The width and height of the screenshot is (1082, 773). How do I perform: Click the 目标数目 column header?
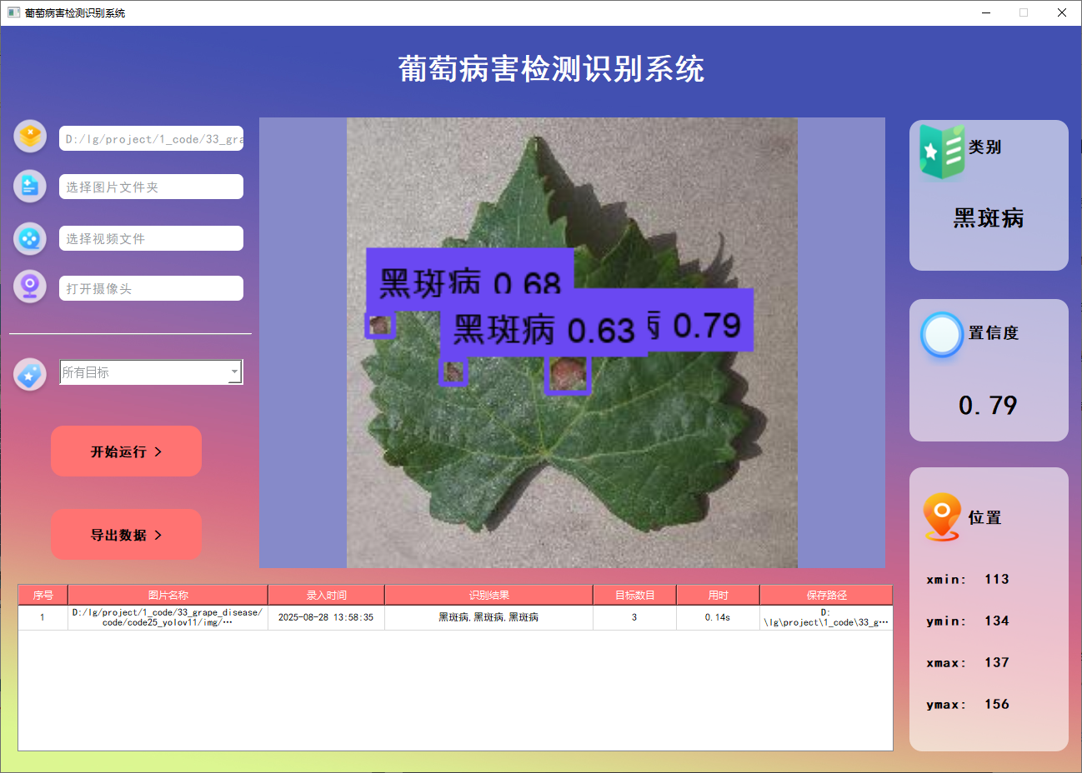tap(634, 595)
